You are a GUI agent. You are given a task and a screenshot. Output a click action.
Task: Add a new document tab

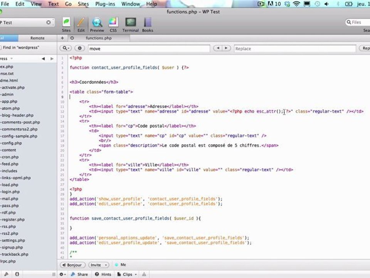coord(62,38)
